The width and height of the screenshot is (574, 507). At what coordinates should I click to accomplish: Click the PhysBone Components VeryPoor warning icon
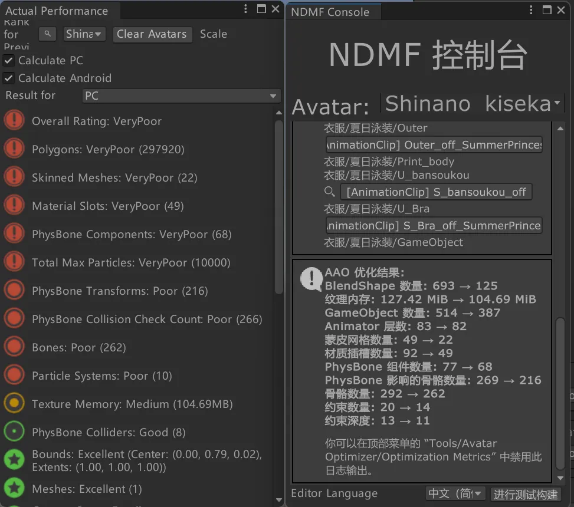click(14, 233)
